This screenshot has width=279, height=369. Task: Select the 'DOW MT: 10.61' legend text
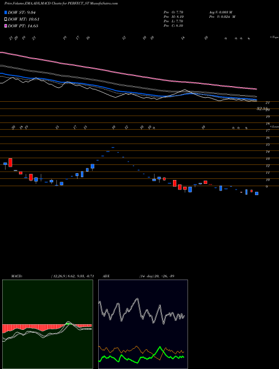coord(23,20)
